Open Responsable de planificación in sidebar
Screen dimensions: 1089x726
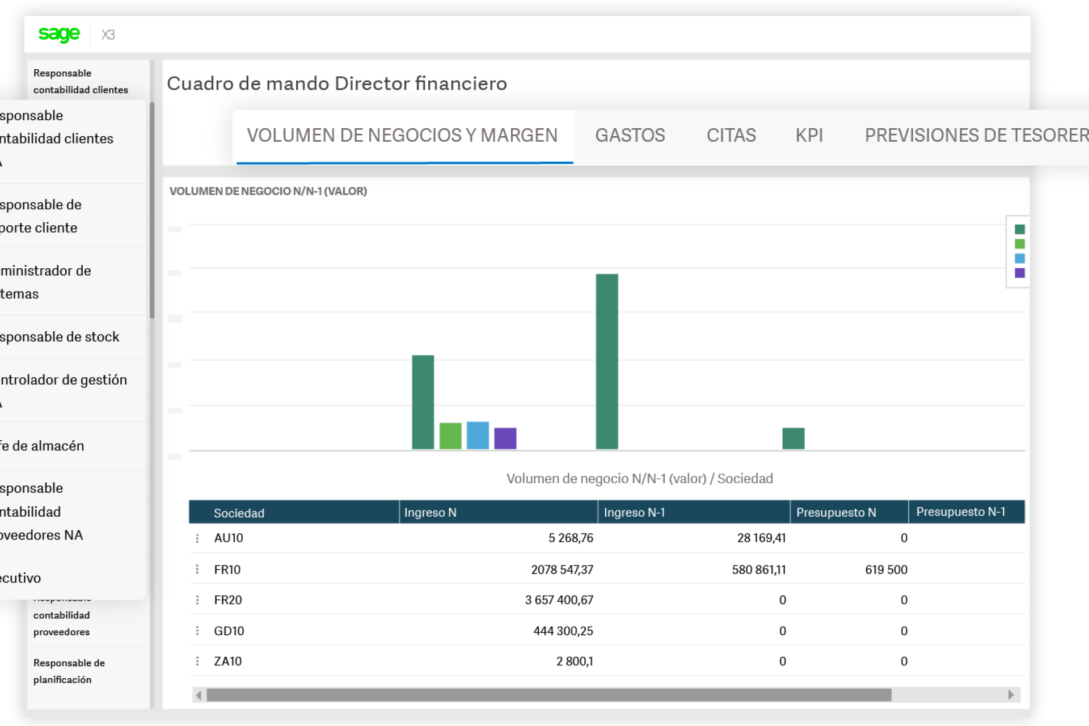click(69, 671)
